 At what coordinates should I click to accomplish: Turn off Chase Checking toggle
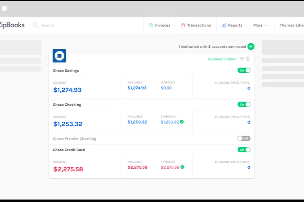244,104
